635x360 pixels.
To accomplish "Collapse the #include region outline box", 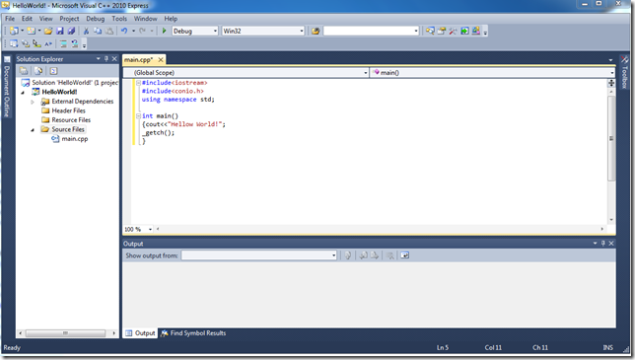I will coord(138,83).
